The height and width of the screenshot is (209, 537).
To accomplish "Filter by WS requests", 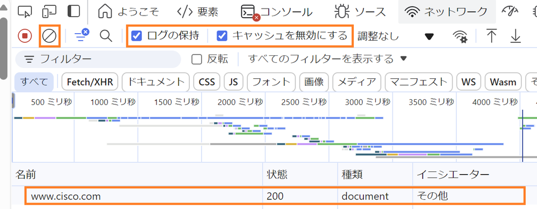I will click(x=469, y=82).
